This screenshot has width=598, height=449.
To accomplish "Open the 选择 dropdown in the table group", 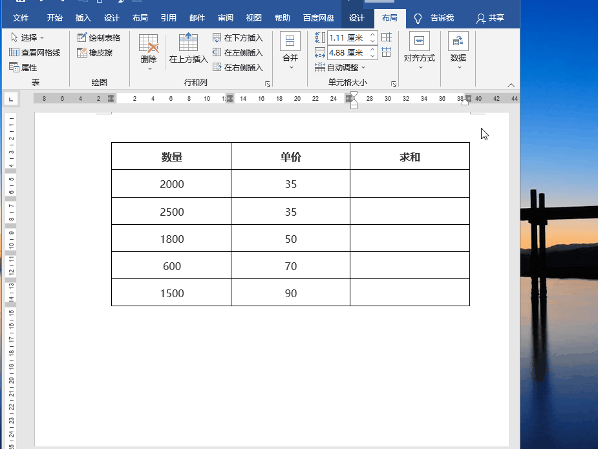I will click(27, 37).
